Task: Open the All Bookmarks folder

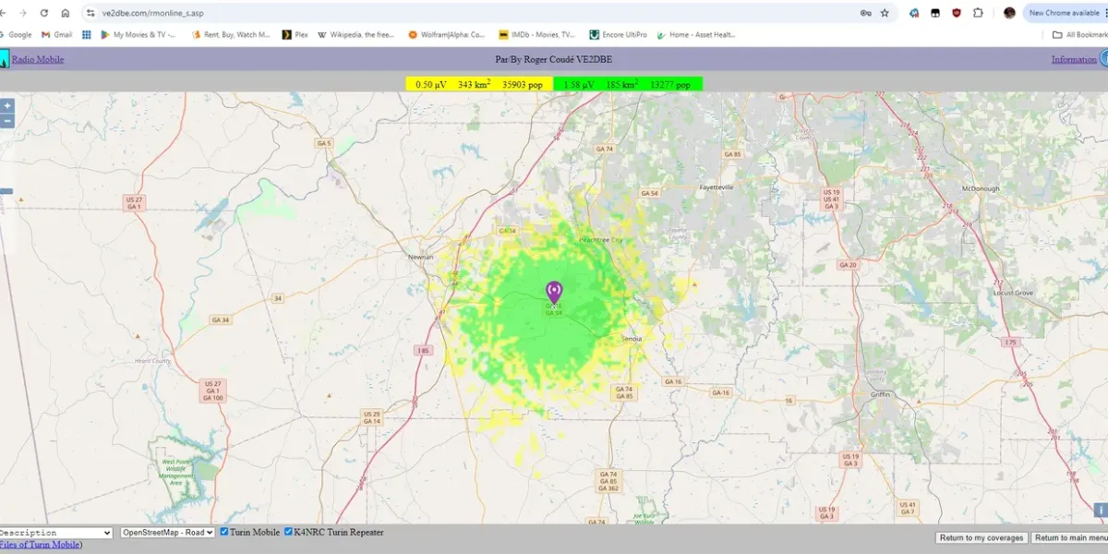Action: (x=1080, y=34)
